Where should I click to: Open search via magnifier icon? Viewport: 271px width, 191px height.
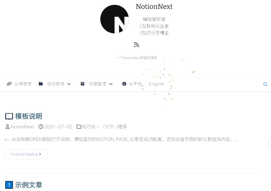(x=265, y=84)
